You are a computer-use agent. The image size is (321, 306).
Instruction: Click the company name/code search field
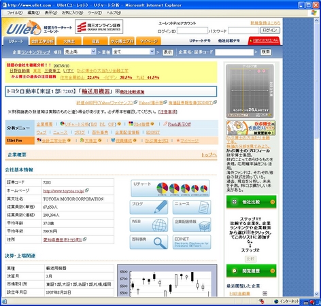pos(234,52)
